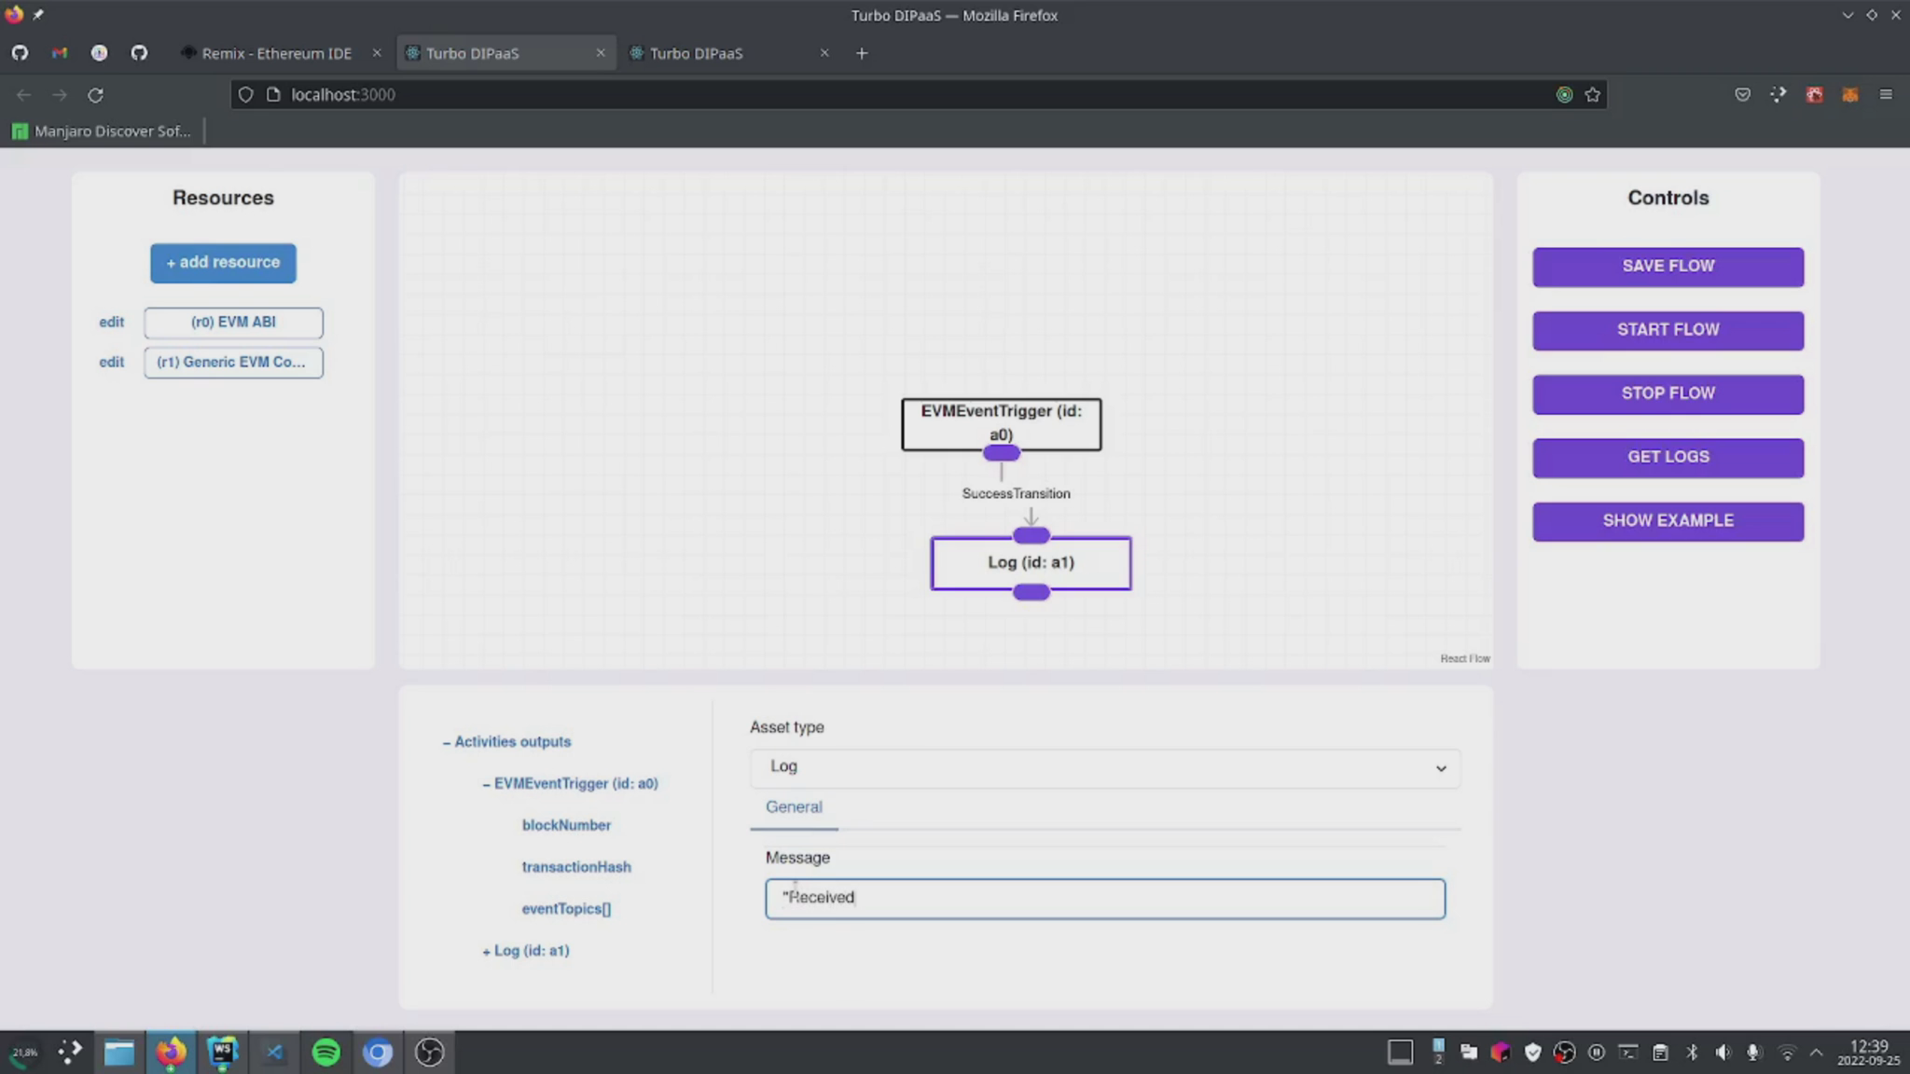Click SAVE FLOW in Controls
1910x1074 pixels.
(1668, 267)
